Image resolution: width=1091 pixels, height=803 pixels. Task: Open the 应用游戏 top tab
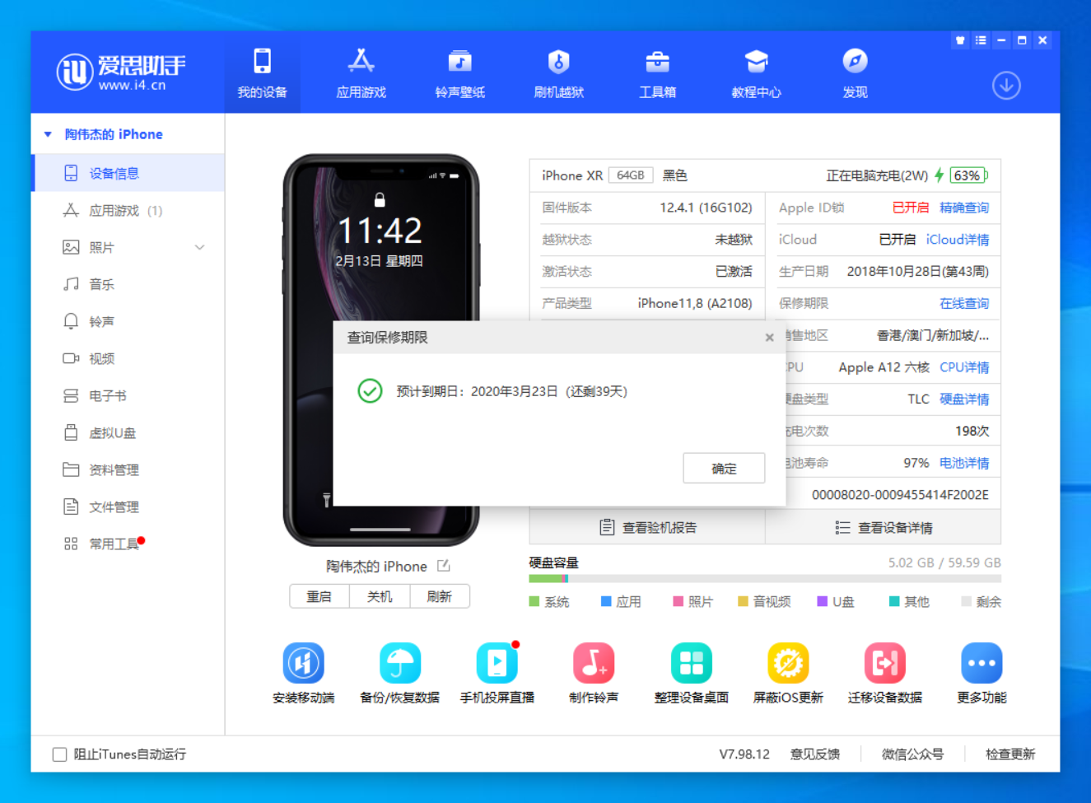(361, 73)
